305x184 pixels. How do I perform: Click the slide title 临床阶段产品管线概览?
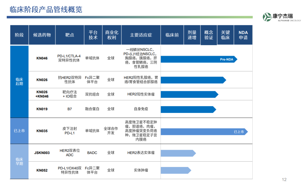click(x=46, y=10)
